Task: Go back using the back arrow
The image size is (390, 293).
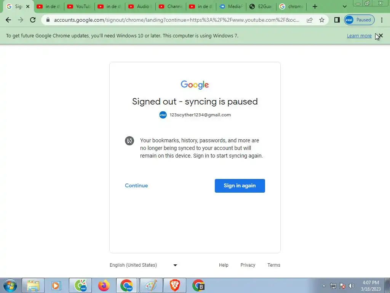Action: point(8,20)
